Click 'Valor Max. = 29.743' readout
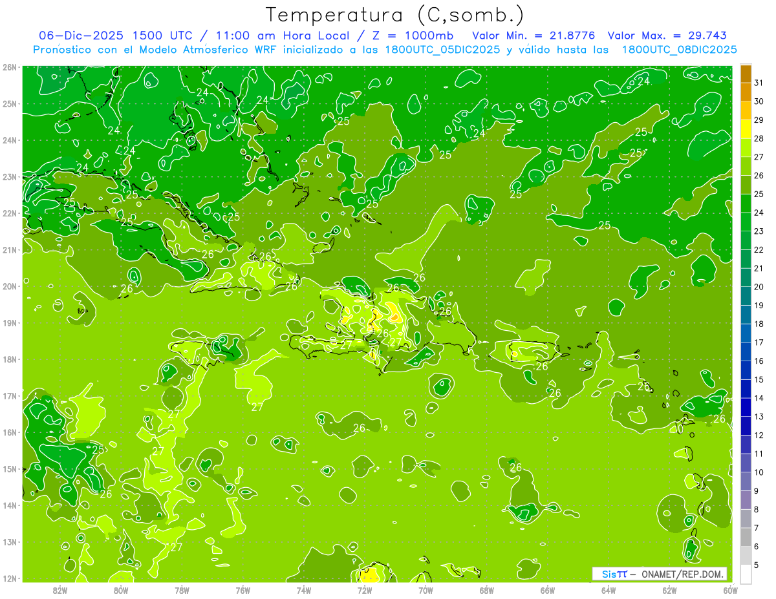776x599 pixels. (667, 36)
